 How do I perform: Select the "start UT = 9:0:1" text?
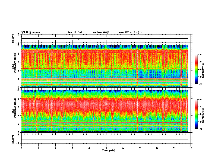point(131,33)
